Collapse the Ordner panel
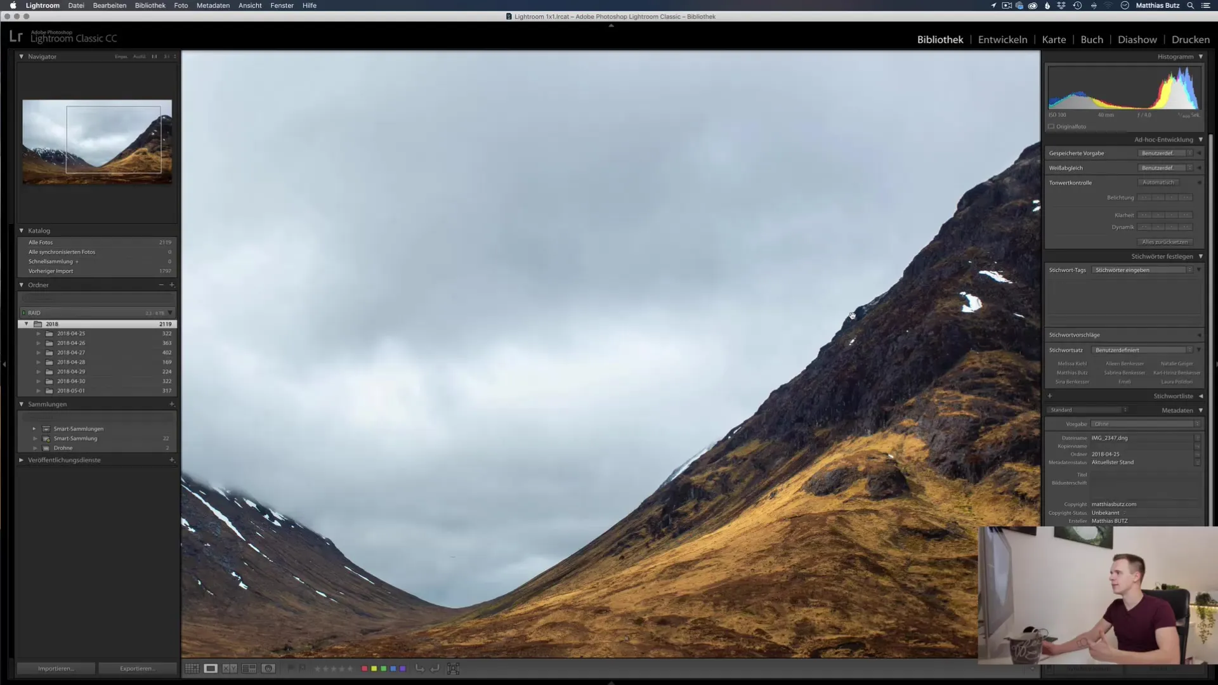Screen dimensions: 1218x685 [x=21, y=285]
